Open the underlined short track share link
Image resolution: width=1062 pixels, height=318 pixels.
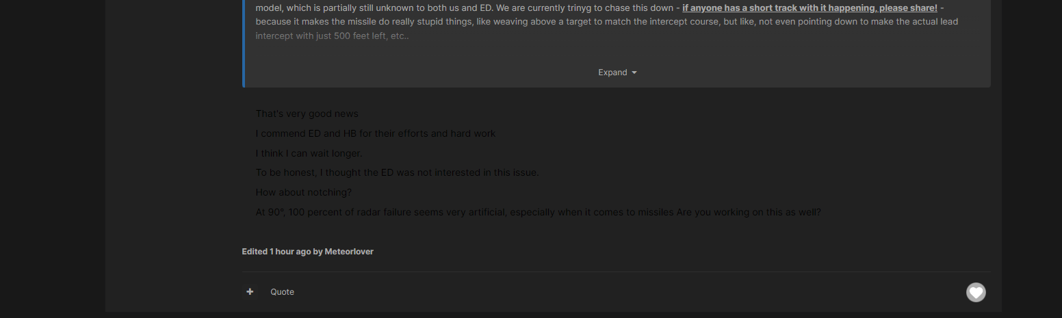click(x=810, y=8)
